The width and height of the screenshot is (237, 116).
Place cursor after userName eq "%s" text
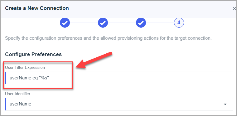click(x=50, y=78)
